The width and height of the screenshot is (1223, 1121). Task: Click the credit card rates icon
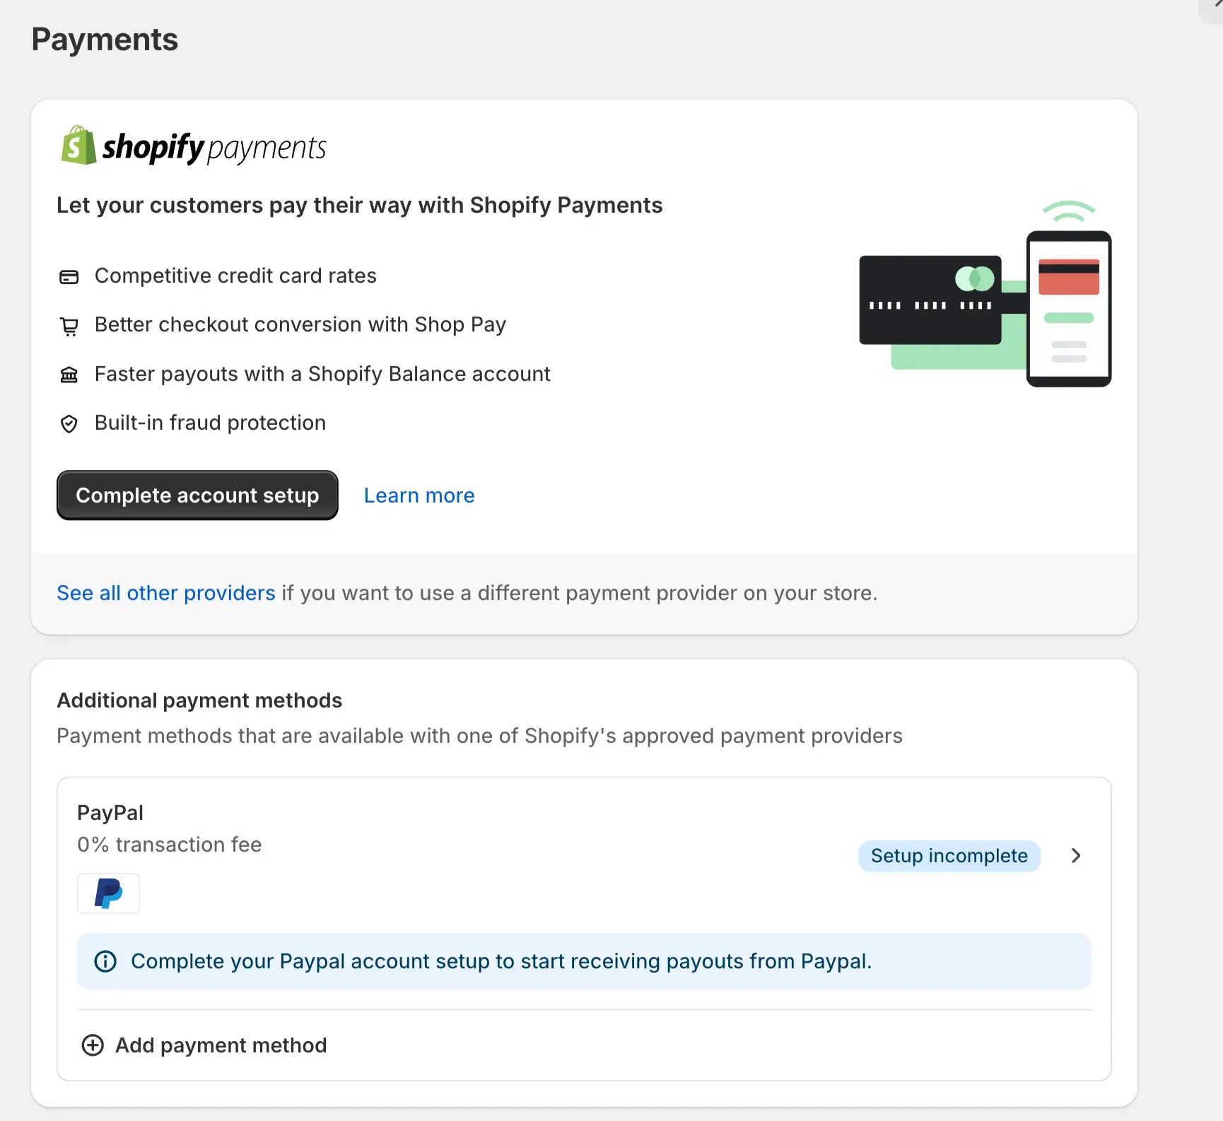(69, 276)
